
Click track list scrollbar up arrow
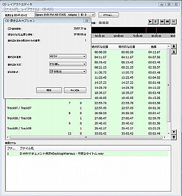(169, 47)
